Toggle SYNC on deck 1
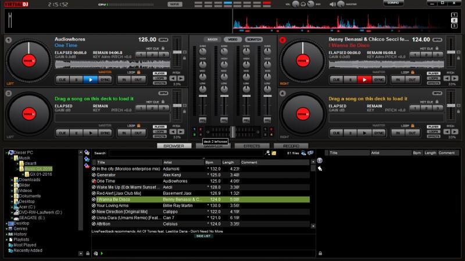 105,79
